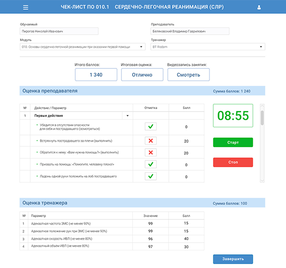Open the hamburger menu

(25, 7)
